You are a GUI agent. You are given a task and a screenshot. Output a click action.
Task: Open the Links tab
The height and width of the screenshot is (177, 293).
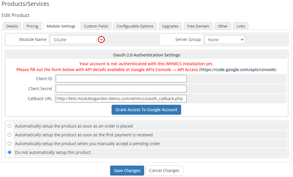click(x=241, y=26)
